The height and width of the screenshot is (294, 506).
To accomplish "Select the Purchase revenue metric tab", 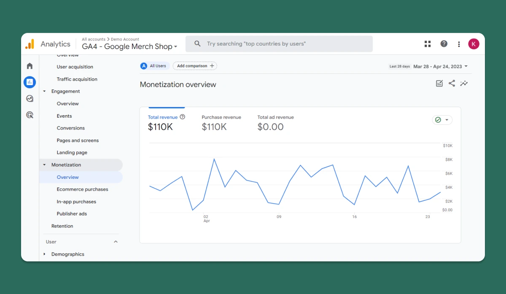I will point(221,122).
